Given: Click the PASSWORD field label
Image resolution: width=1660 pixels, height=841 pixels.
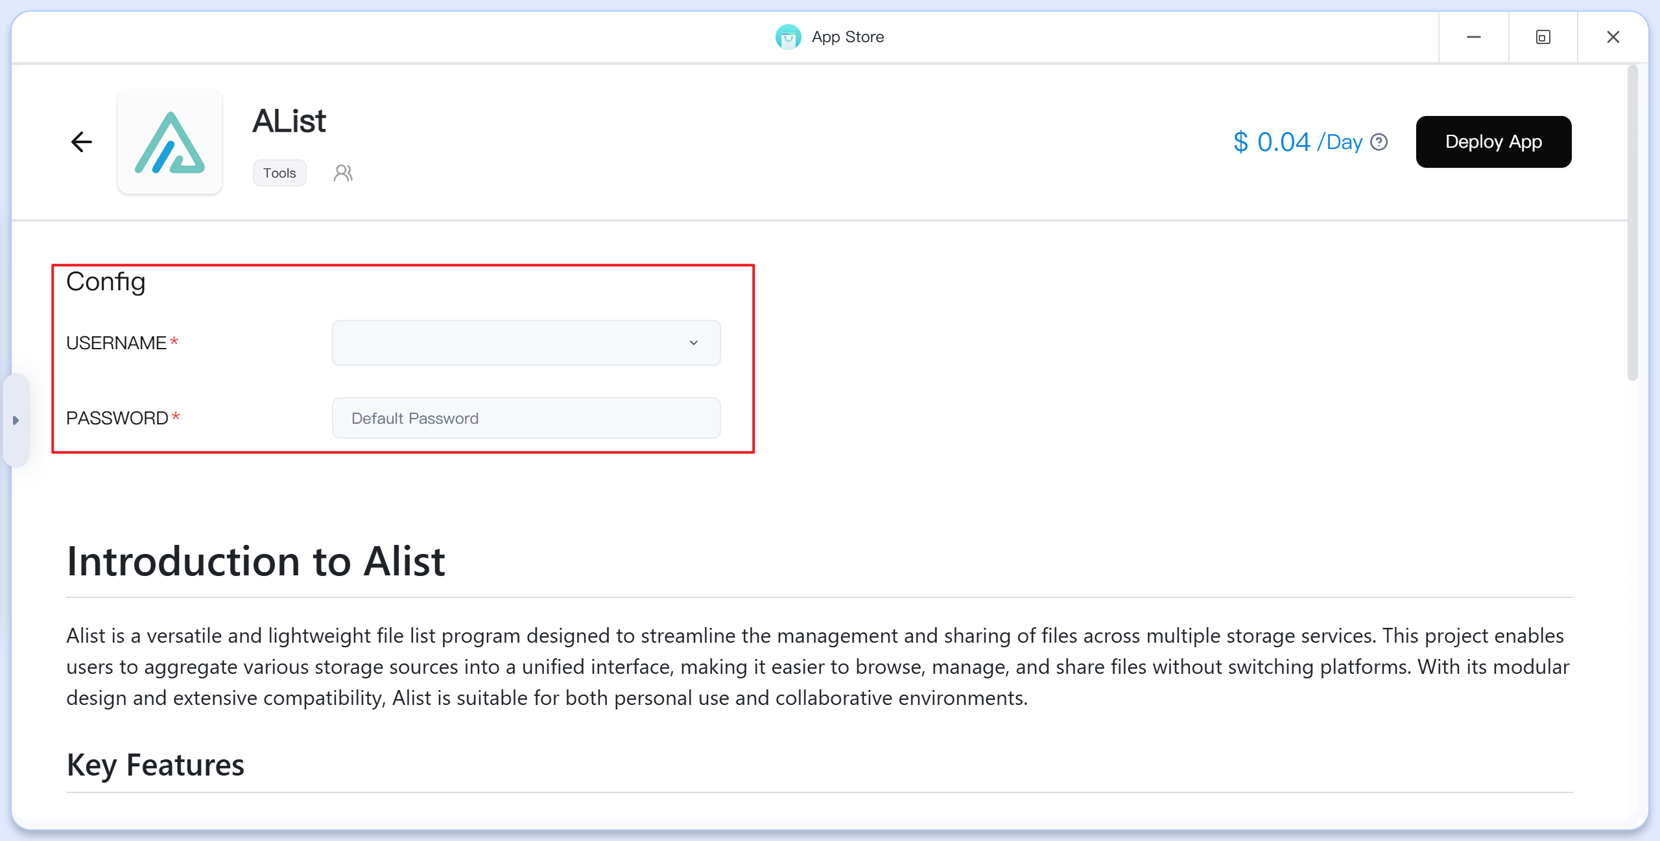Looking at the screenshot, I should [117, 418].
